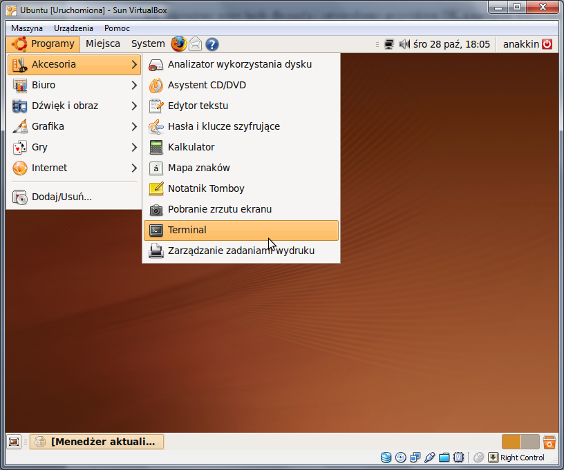Click the network connection icon in panel
This screenshot has height=470, width=564.
pyautogui.click(x=389, y=44)
